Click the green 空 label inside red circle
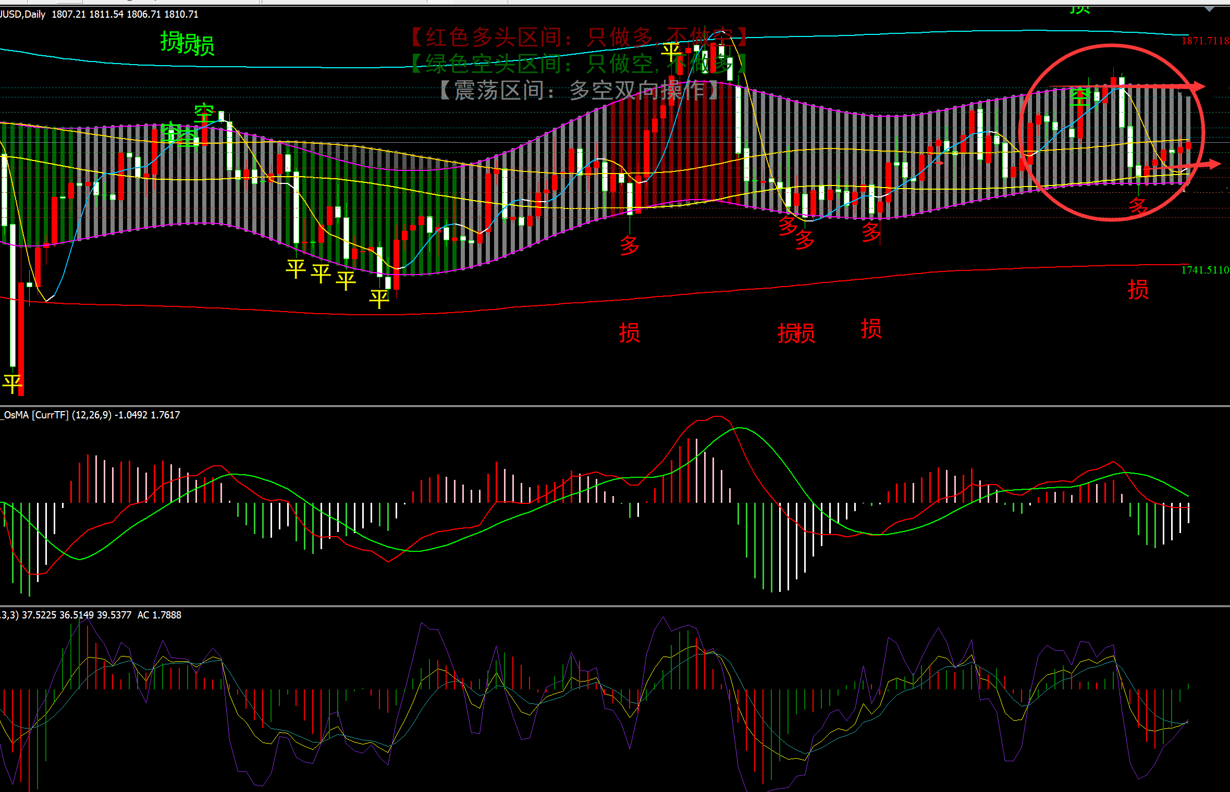This screenshot has height=792, width=1230. 1079,97
